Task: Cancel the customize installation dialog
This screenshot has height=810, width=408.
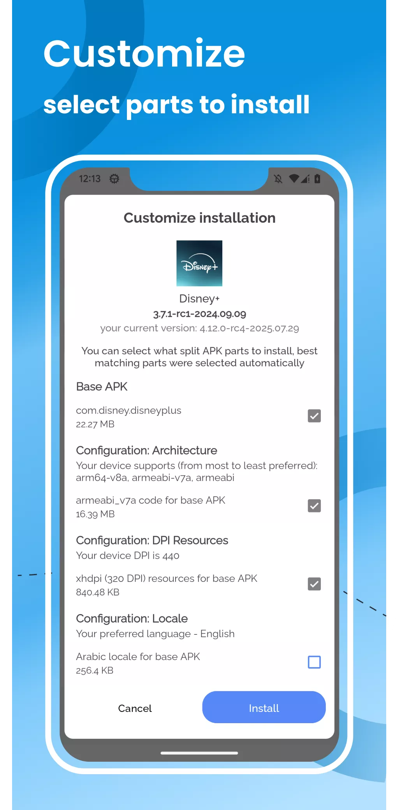Action: [135, 708]
